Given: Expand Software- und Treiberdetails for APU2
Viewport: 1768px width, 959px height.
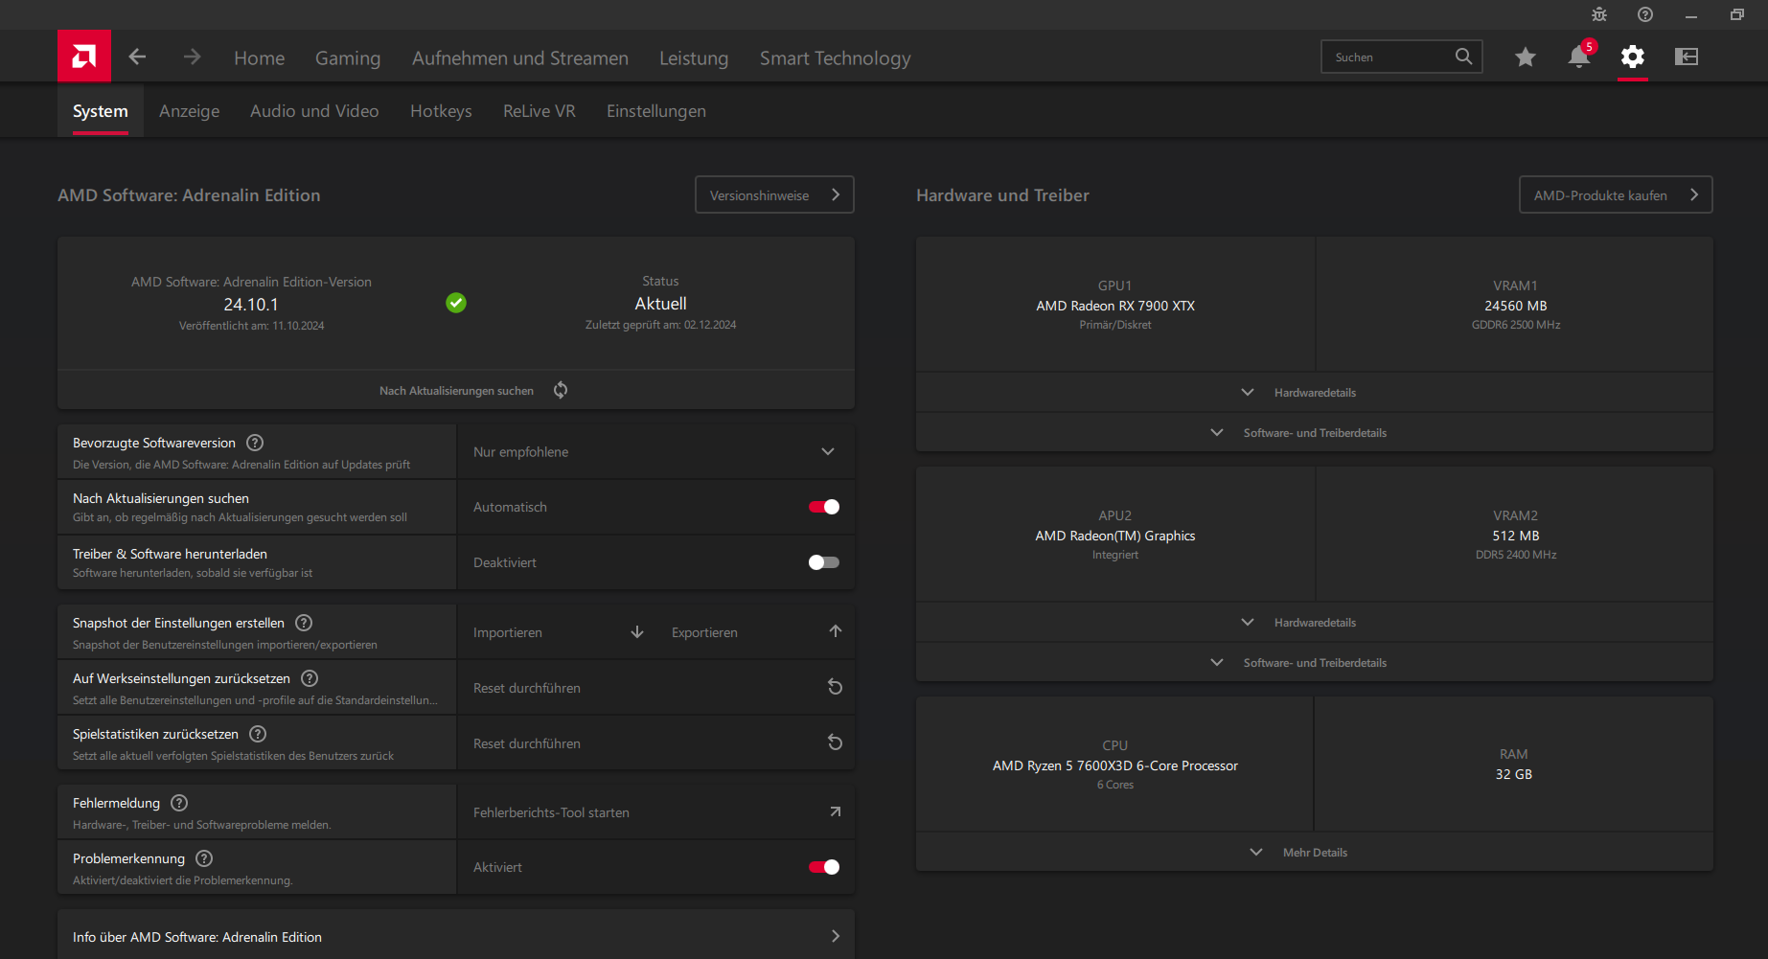Looking at the screenshot, I should (1315, 663).
